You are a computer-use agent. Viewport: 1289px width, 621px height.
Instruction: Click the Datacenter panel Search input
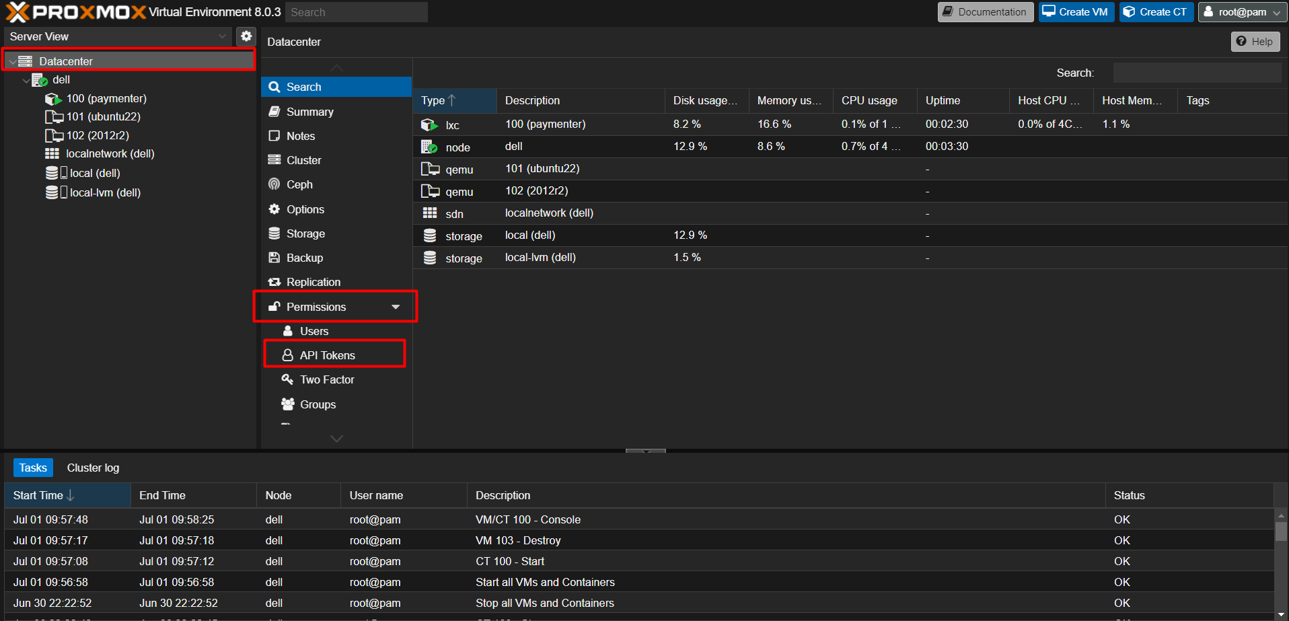pos(1197,73)
